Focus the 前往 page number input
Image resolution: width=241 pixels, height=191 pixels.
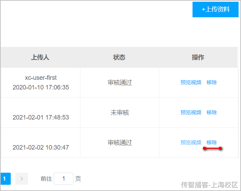tap(63, 179)
